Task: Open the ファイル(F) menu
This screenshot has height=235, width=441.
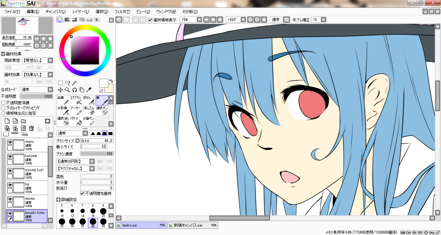Action: (x=12, y=12)
